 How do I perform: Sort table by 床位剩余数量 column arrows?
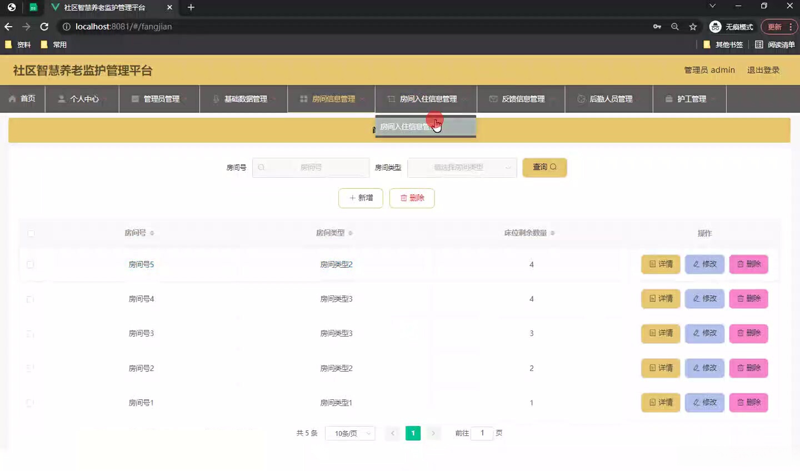click(x=552, y=233)
